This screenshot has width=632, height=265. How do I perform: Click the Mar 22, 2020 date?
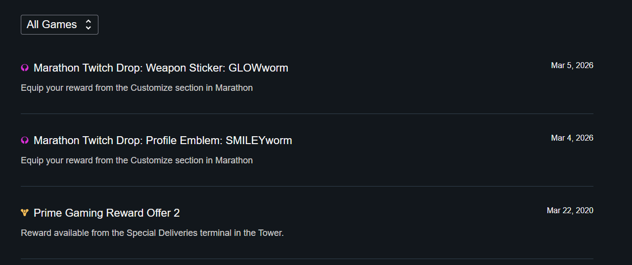(x=570, y=210)
